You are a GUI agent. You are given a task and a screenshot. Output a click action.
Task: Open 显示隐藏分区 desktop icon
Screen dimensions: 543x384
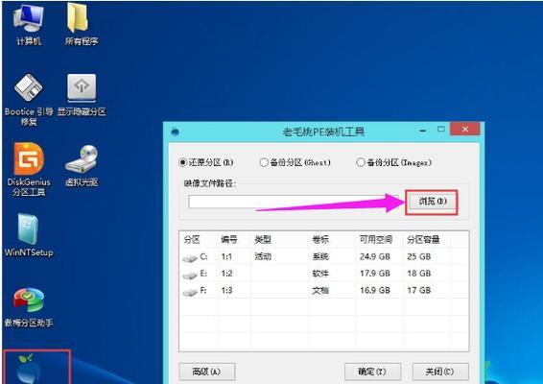coord(82,95)
